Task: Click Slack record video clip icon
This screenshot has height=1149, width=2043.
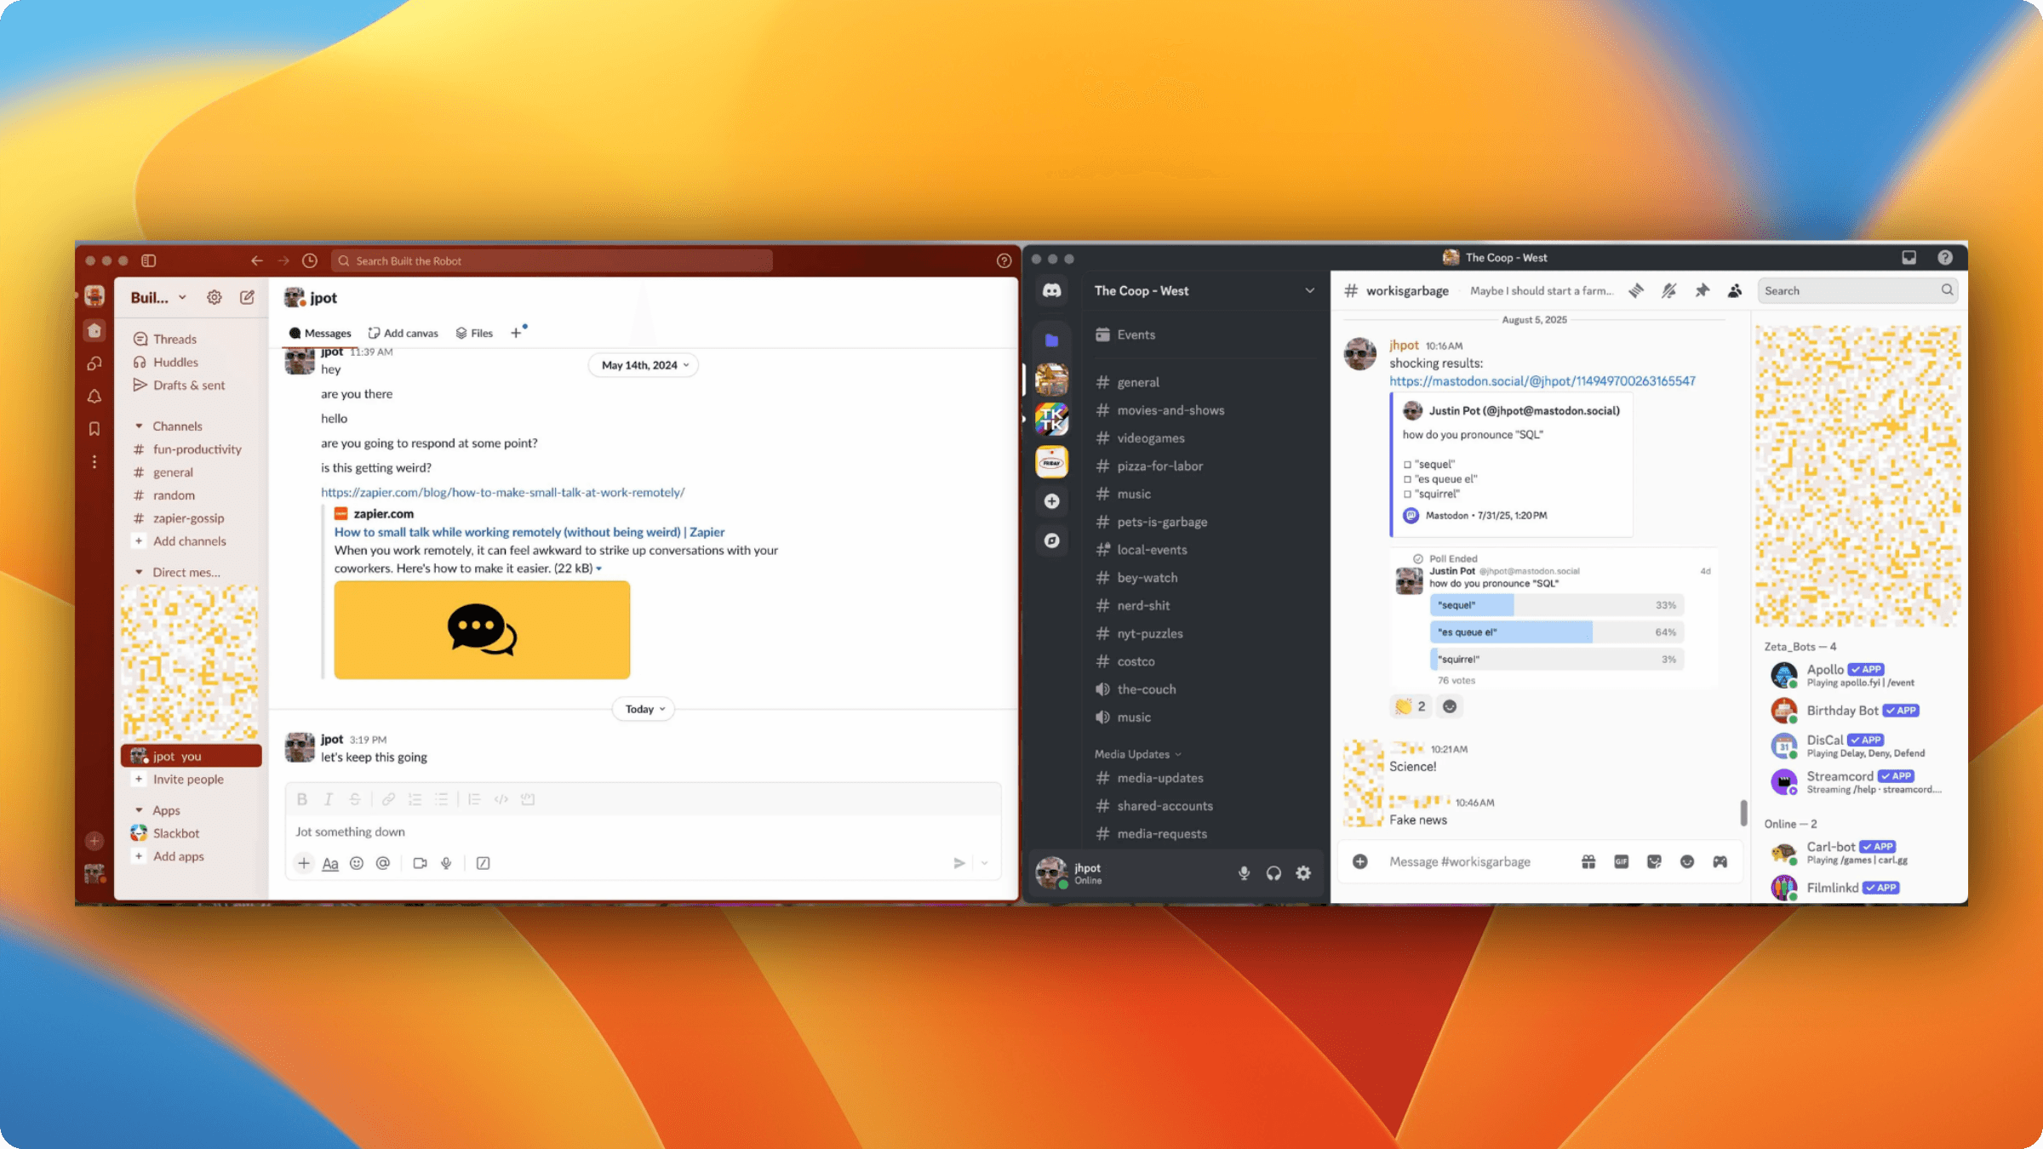Action: coord(420,863)
